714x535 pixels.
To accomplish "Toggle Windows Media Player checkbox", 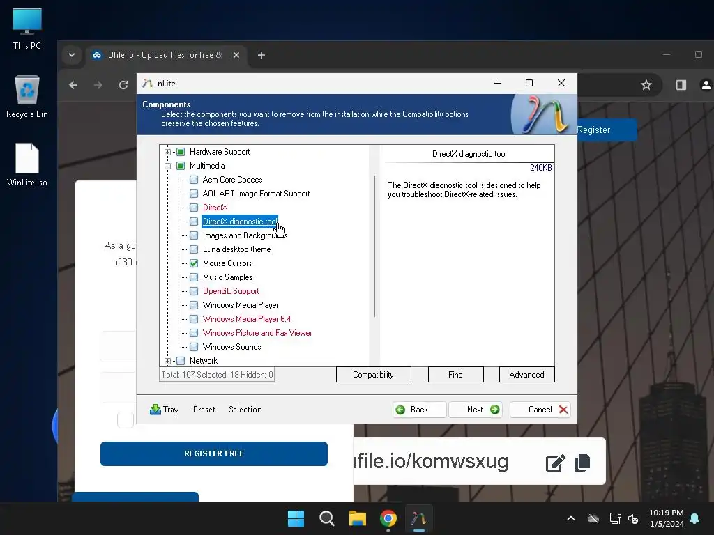I will point(194,305).
